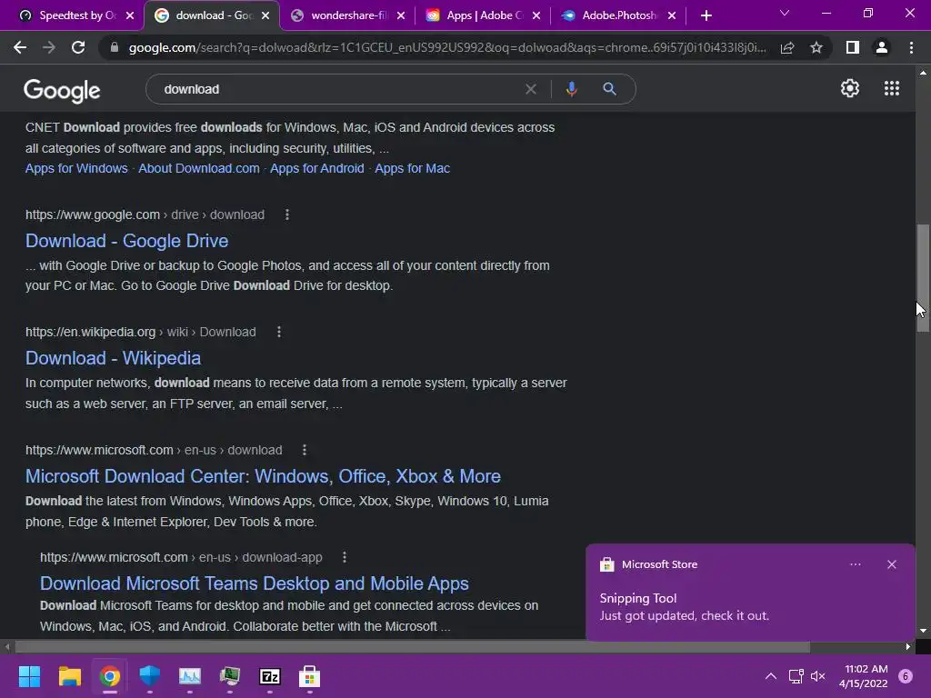Open Google quick settings gear
This screenshot has width=931, height=698.
tap(850, 88)
